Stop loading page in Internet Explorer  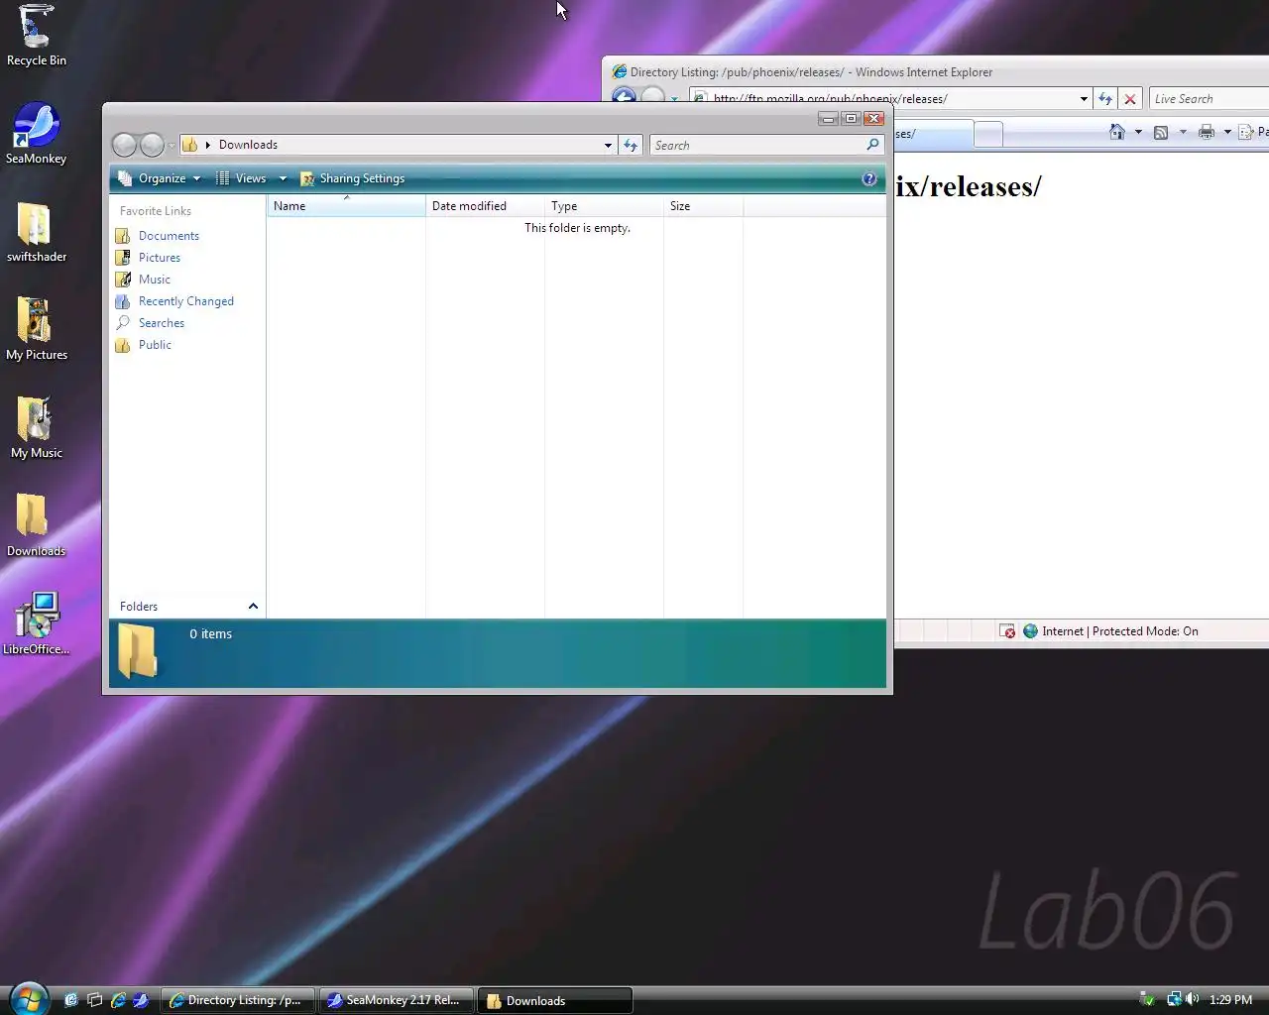point(1129,99)
